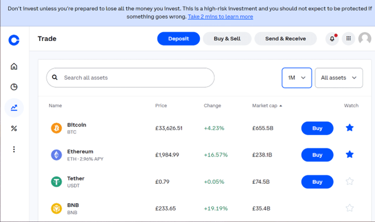Image resolution: width=375 pixels, height=222 pixels.
Task: Add BNB to watchlist via star
Action: pyautogui.click(x=350, y=208)
